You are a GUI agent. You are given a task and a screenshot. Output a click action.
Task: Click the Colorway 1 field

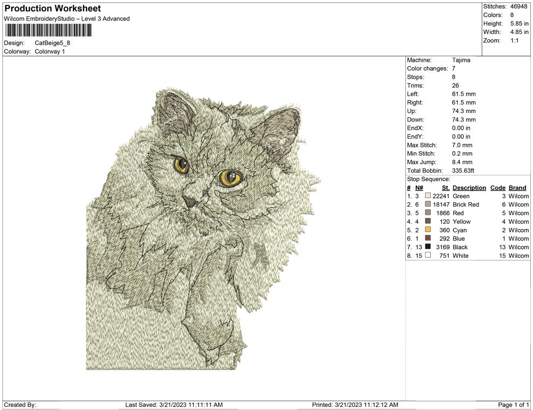click(x=50, y=52)
